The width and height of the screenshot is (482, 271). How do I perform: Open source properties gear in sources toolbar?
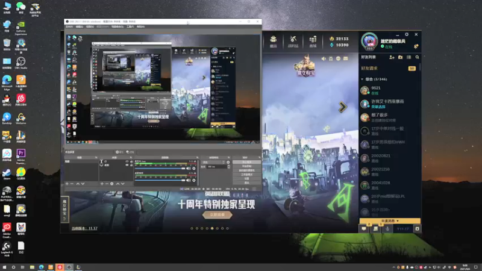tap(111, 184)
